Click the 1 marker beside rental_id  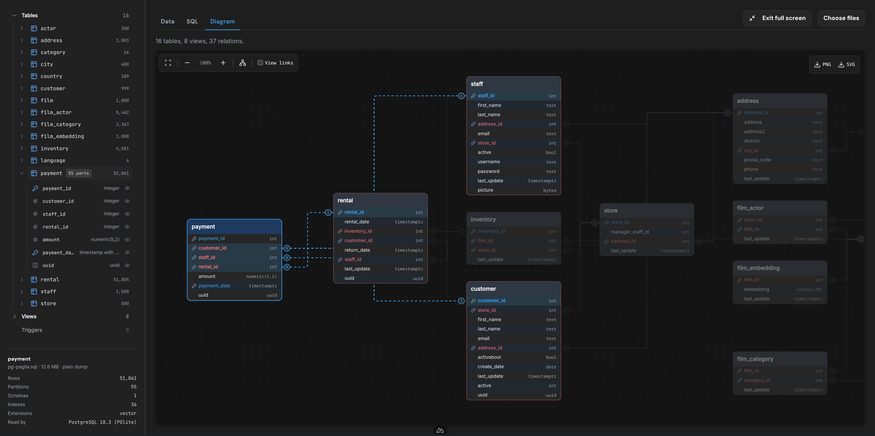[328, 213]
